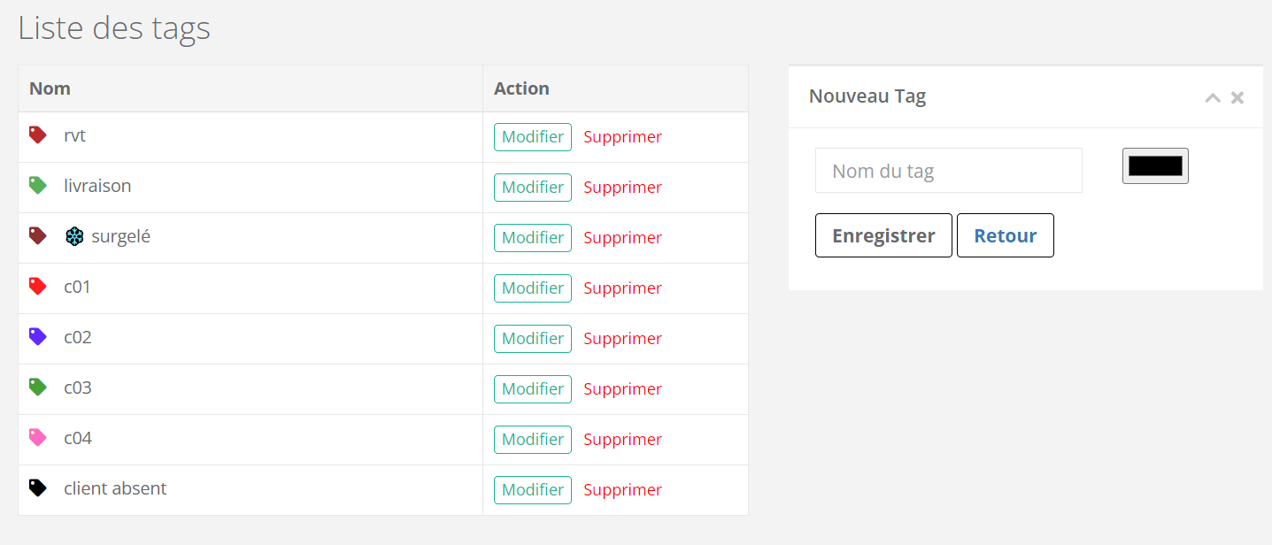Click the bright red tag icon for c01
This screenshot has height=545, width=1272.
pos(37,286)
